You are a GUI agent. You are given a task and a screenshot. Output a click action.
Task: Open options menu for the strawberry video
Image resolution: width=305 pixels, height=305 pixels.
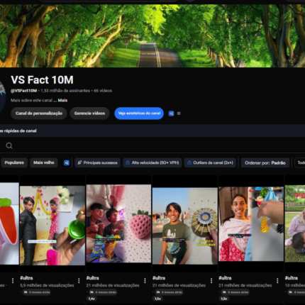click(145, 280)
